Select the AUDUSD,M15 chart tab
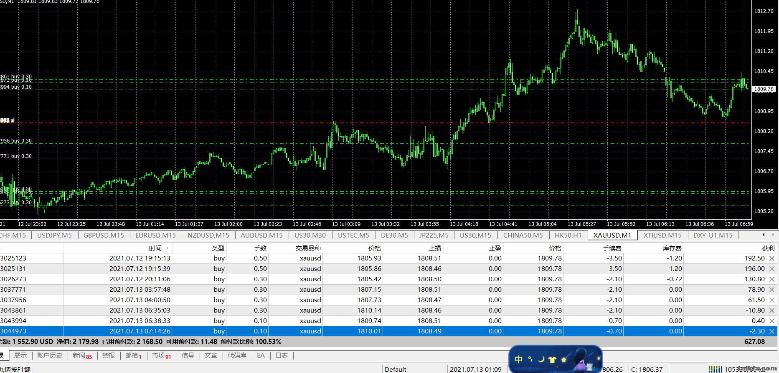 [x=261, y=235]
